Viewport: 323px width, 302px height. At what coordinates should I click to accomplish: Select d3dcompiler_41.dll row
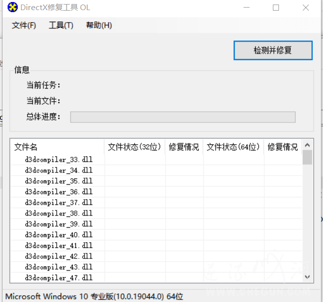(x=156, y=245)
